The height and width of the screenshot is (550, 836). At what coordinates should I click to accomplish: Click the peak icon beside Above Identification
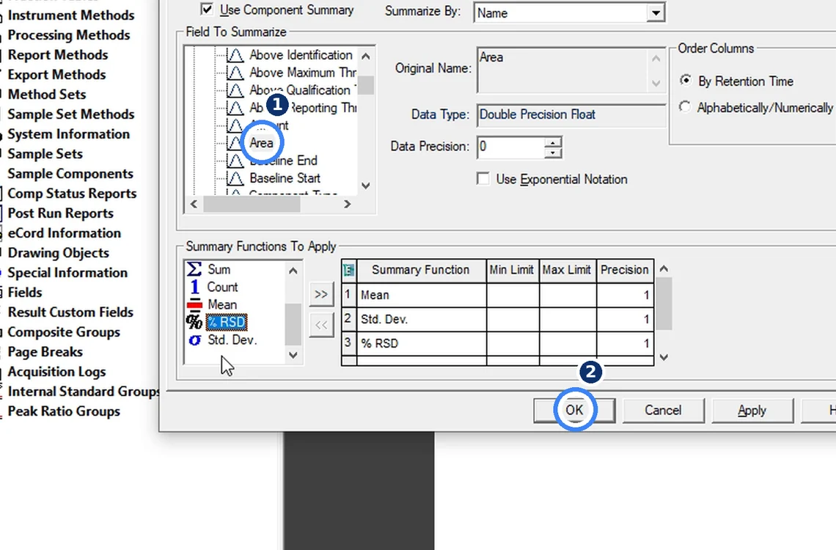pyautogui.click(x=235, y=55)
